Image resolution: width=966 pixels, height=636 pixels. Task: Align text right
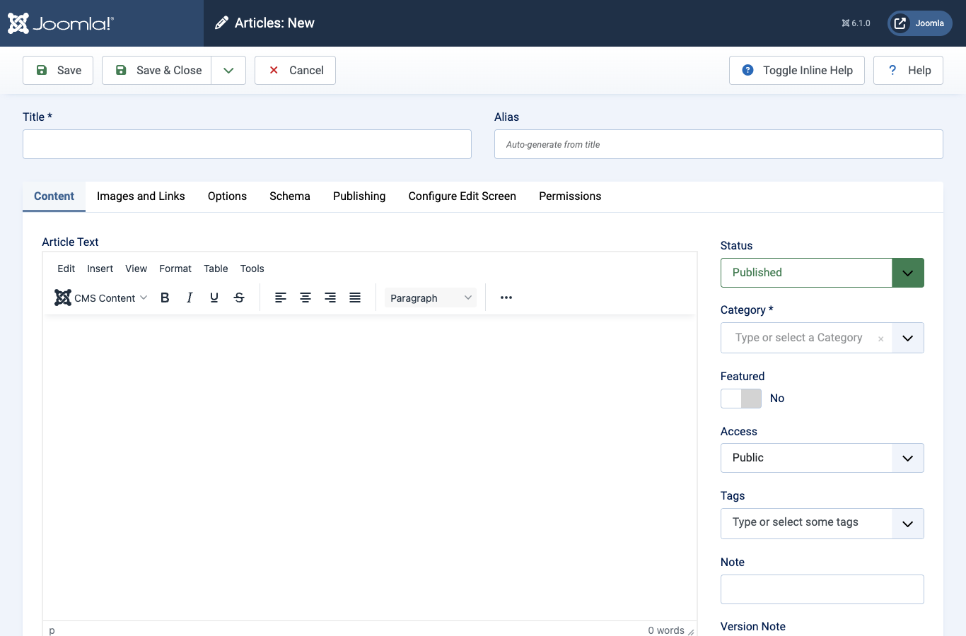(330, 298)
